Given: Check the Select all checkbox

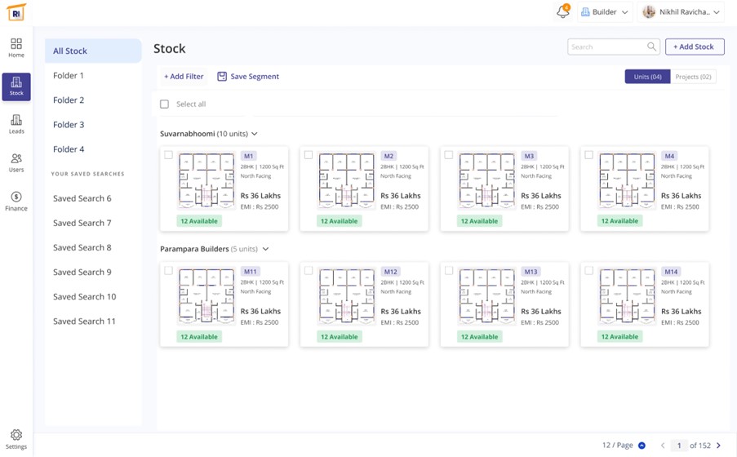Looking at the screenshot, I should 165,104.
